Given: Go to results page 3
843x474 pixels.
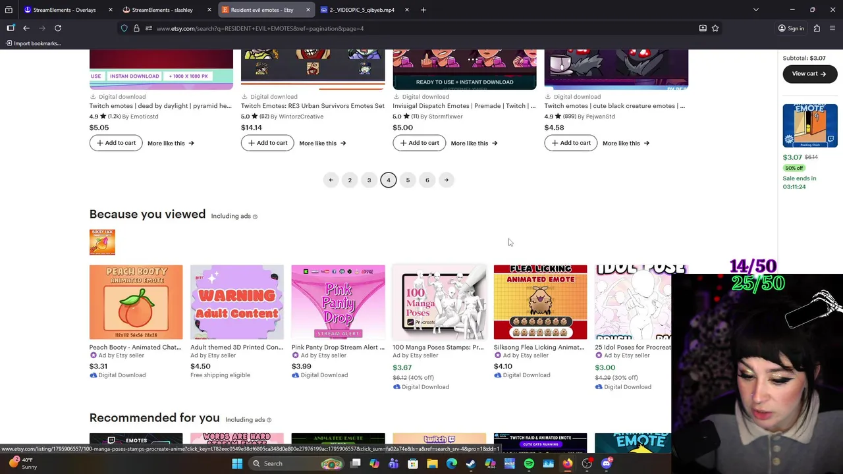Looking at the screenshot, I should tap(369, 180).
